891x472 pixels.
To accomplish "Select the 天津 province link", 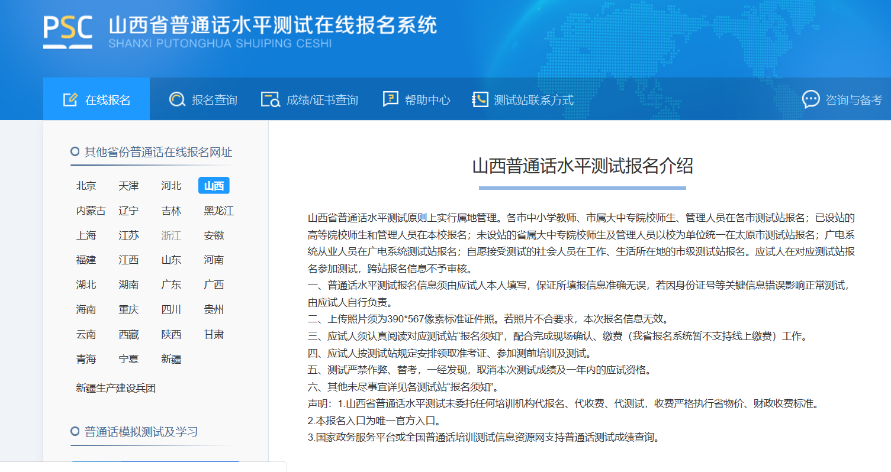I will point(128,186).
